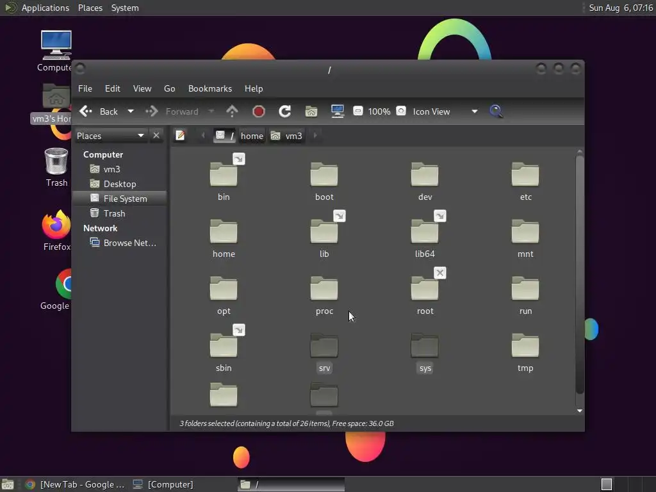Image resolution: width=656 pixels, height=492 pixels.
Task: Select the proc folder
Action: pos(324,288)
